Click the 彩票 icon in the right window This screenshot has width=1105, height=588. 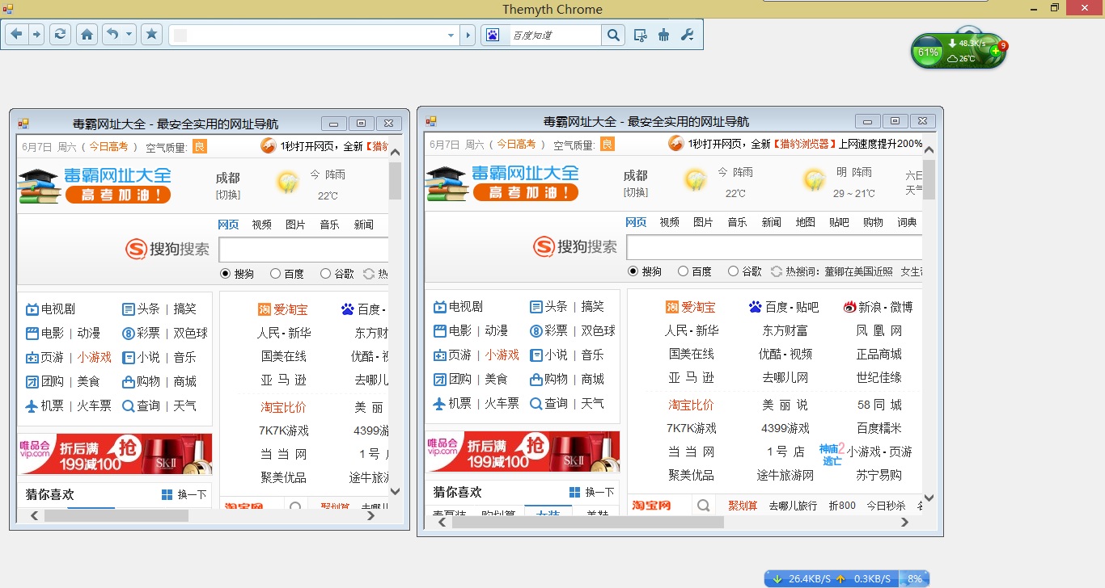[x=536, y=330]
